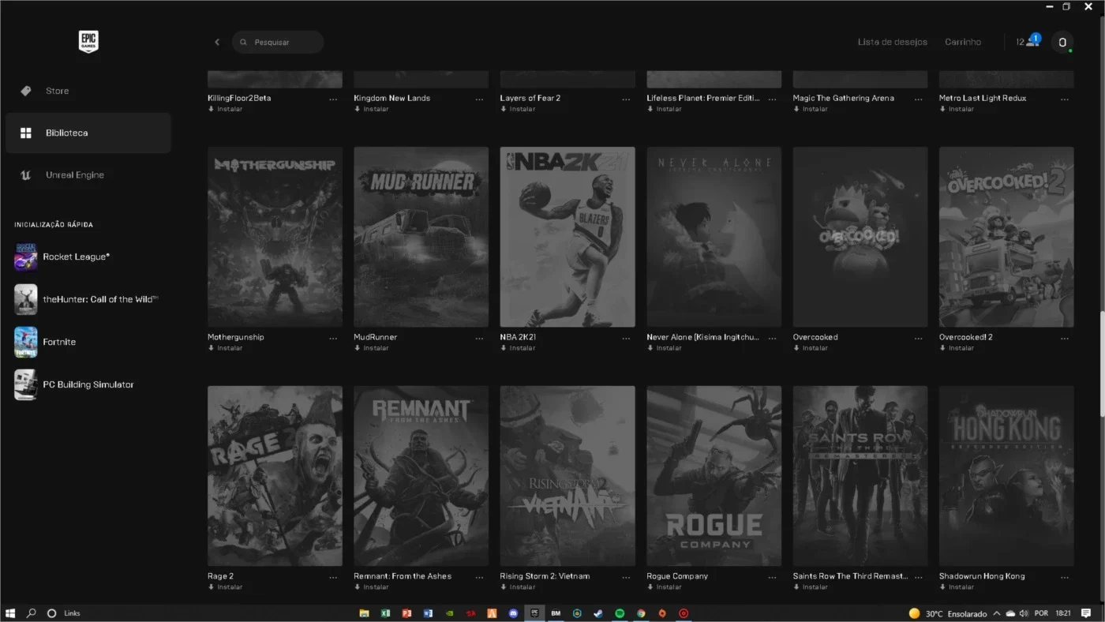Screen dimensions: 1105x622
Task: Open options for Metro Last Light Redux
Action: coord(1065,99)
